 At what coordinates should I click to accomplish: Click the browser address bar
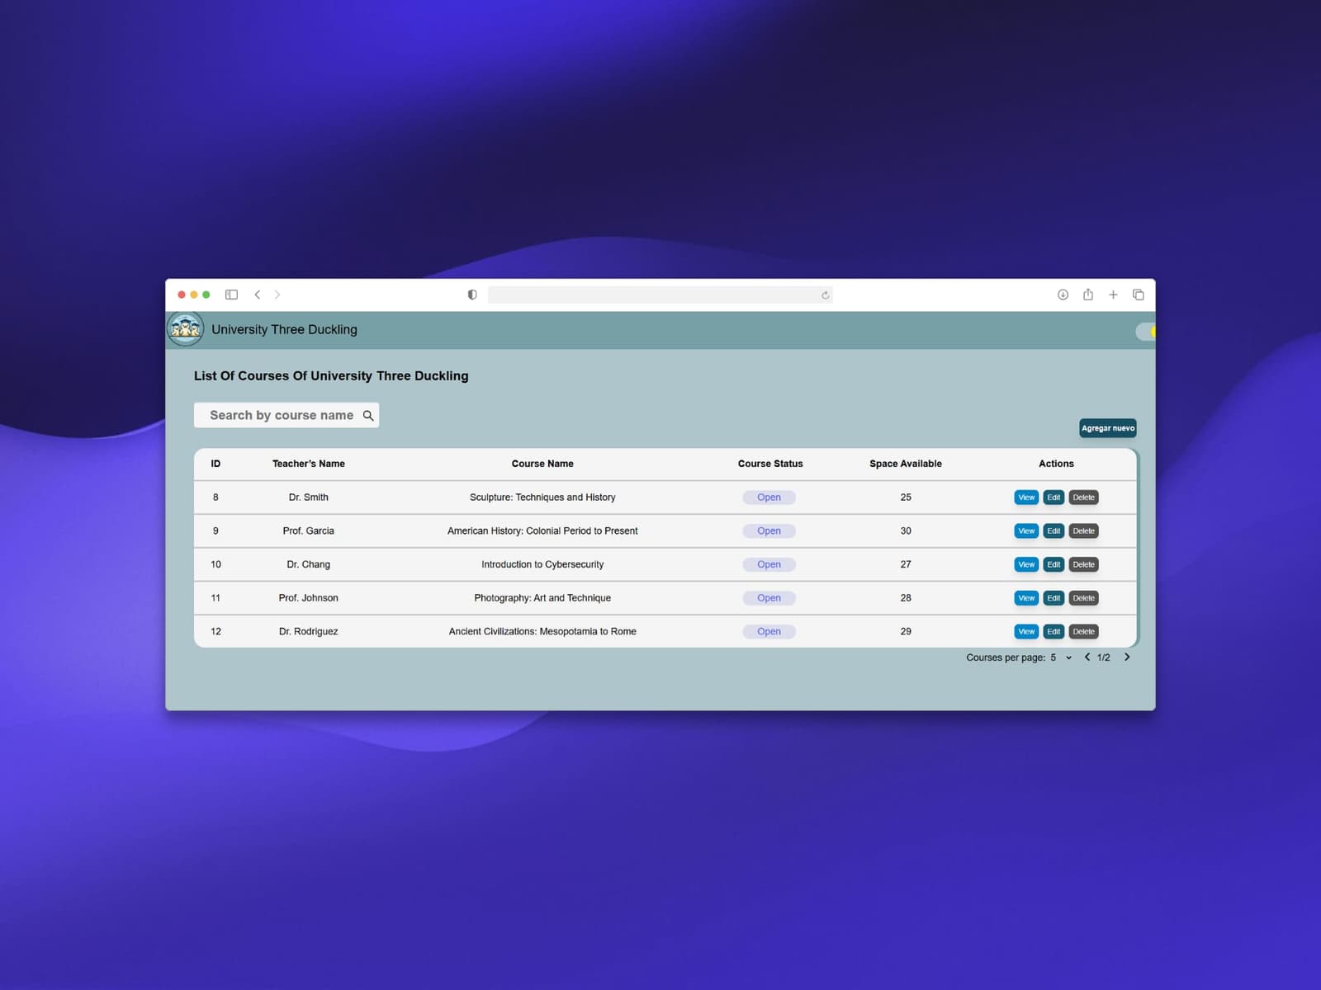[x=660, y=295]
